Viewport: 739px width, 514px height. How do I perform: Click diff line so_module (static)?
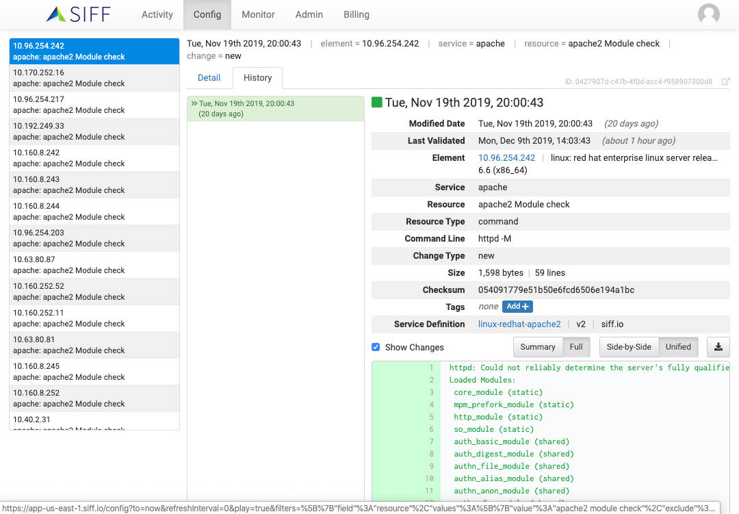click(494, 429)
